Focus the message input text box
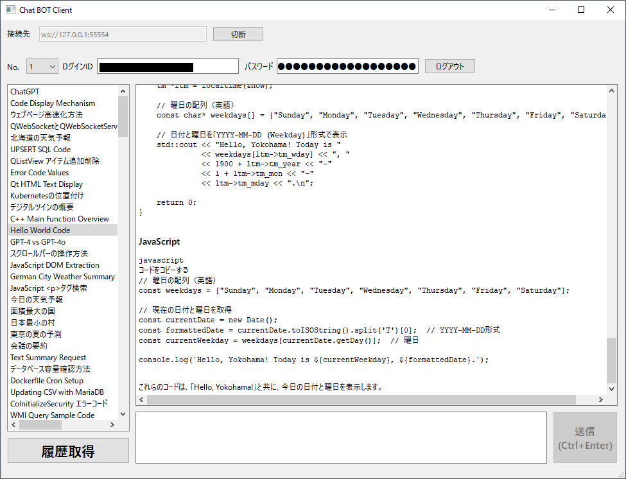The height and width of the screenshot is (479, 626). (341, 437)
